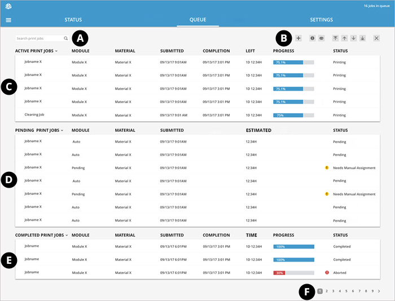Toggle the job preview eye icon
Screen dimensions: 395x301
pos(321,38)
